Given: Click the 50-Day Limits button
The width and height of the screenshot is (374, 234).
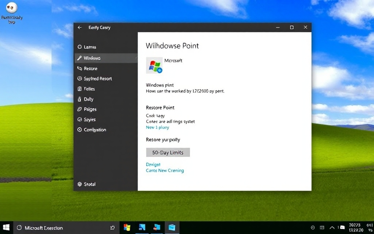Looking at the screenshot, I should (168, 152).
